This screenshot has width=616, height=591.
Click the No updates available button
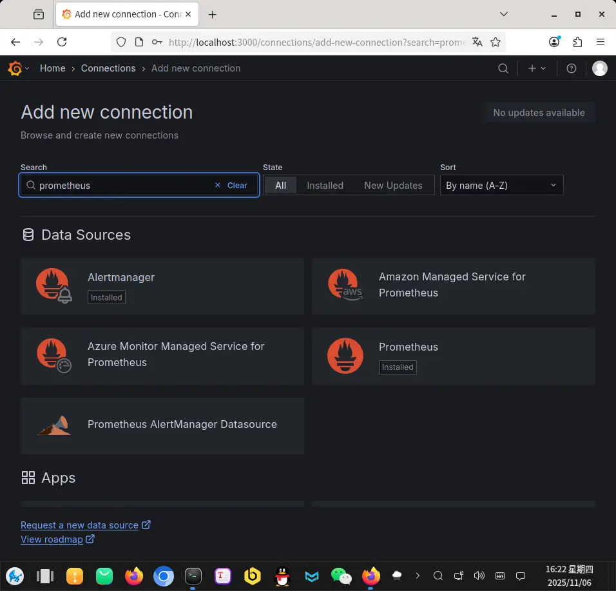pyautogui.click(x=539, y=113)
